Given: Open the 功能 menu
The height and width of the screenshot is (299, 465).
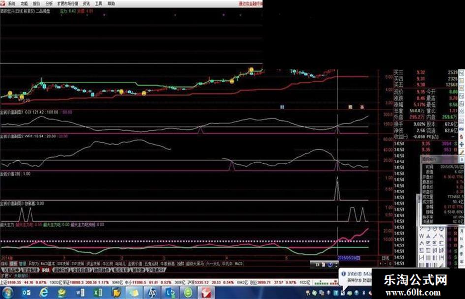Looking at the screenshot, I should (24, 4).
